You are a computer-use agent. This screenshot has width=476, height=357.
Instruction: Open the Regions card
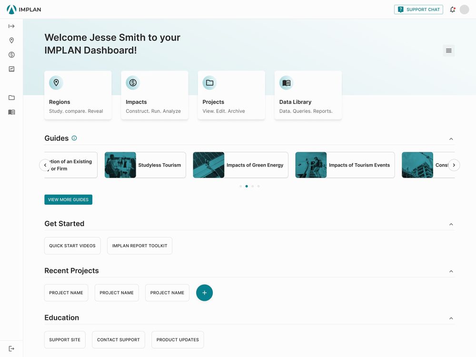coord(78,95)
